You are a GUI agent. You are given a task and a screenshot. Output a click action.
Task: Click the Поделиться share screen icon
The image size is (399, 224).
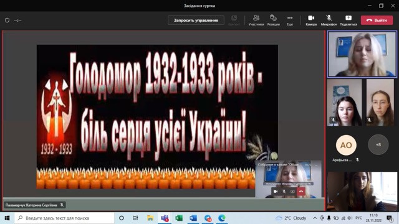[349, 21]
